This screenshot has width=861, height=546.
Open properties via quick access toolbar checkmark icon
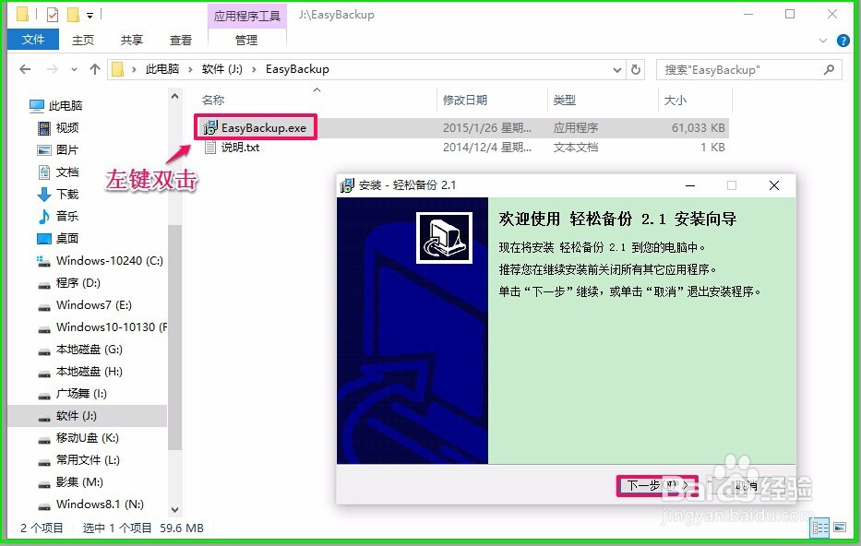point(53,13)
